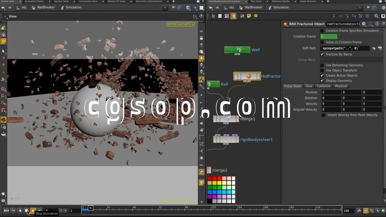Add new tab in network pane

click(328, 2)
